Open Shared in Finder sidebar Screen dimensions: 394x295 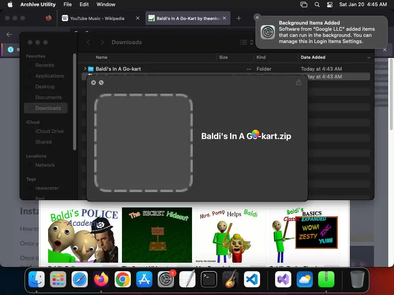pos(43,142)
